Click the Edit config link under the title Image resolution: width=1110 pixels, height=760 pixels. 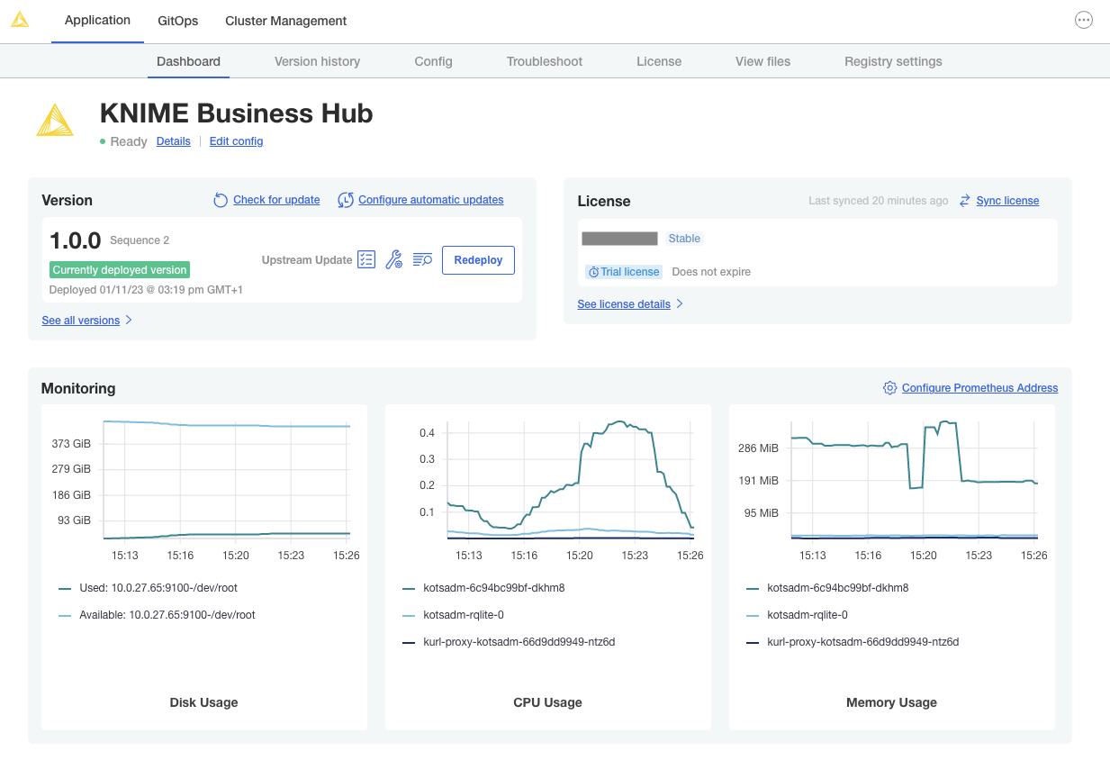coord(236,141)
